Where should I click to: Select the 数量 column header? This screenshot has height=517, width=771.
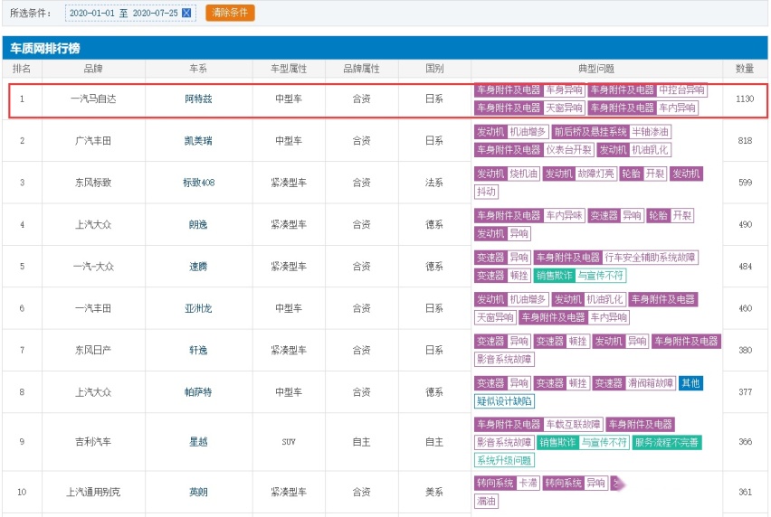coord(745,69)
